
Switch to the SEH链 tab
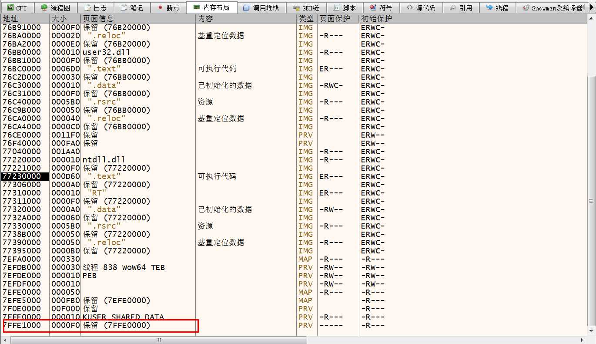pos(306,7)
